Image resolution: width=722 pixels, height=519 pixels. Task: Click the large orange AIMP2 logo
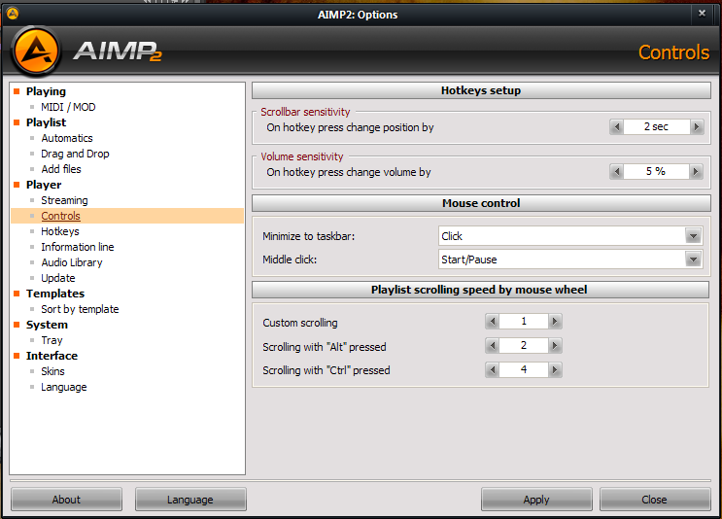point(36,52)
